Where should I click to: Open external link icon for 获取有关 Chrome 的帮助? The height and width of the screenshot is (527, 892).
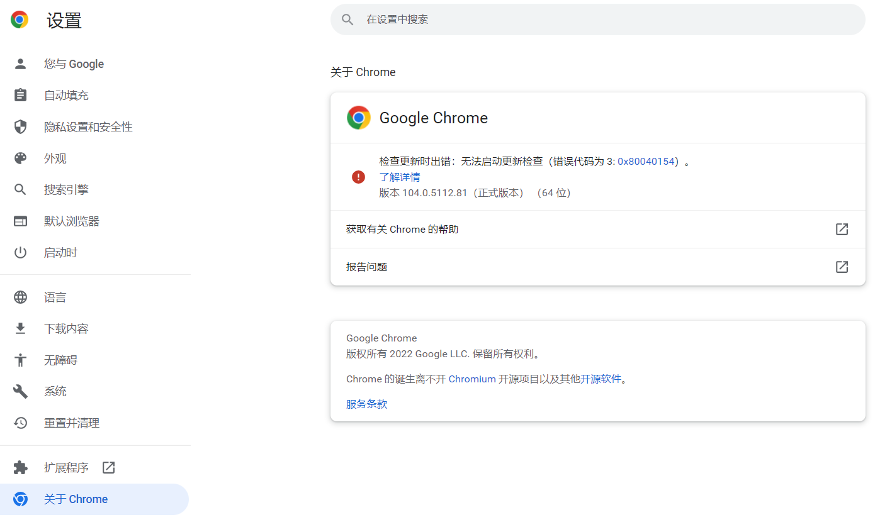842,230
